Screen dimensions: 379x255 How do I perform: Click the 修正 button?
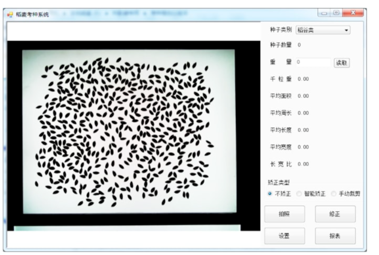coord(335,214)
